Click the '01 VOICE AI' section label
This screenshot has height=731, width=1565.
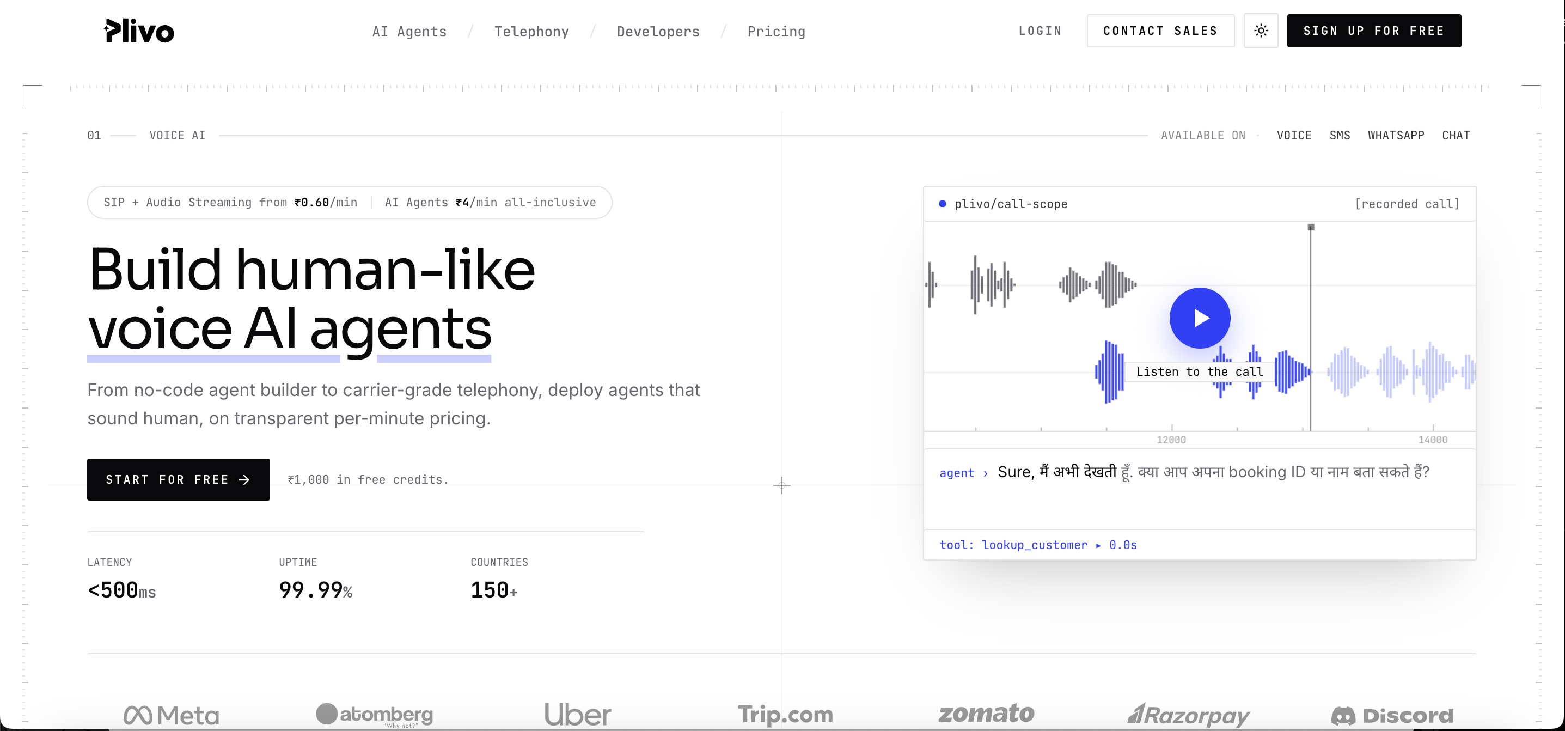[146, 135]
